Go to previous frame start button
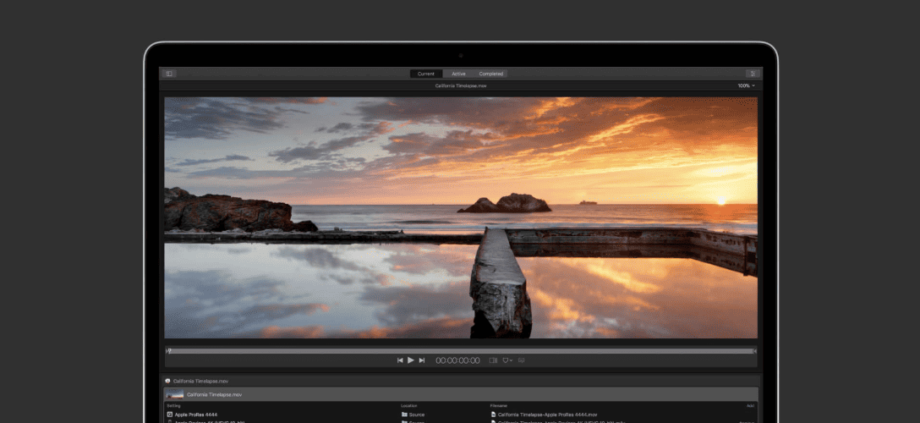 pyautogui.click(x=400, y=360)
